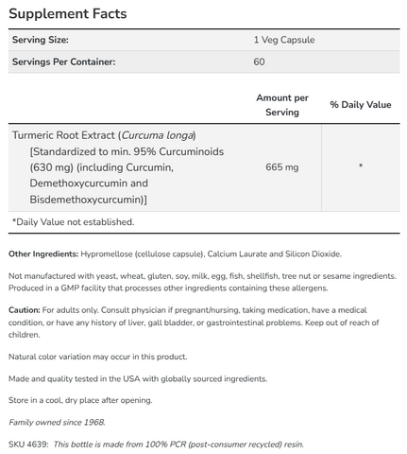Click the Other Ingredients bold label
Image resolution: width=407 pixels, height=454 pixels.
(43, 254)
